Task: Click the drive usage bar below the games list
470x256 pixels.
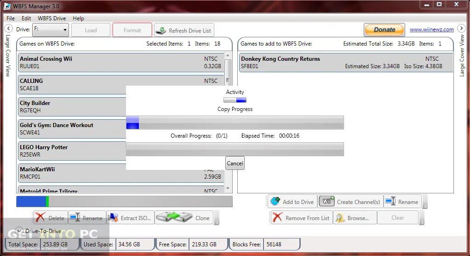Action: pos(124,201)
